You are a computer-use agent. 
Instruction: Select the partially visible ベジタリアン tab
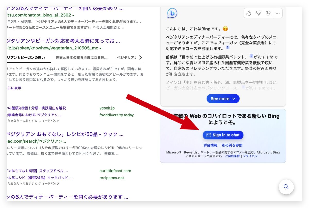click(126, 57)
